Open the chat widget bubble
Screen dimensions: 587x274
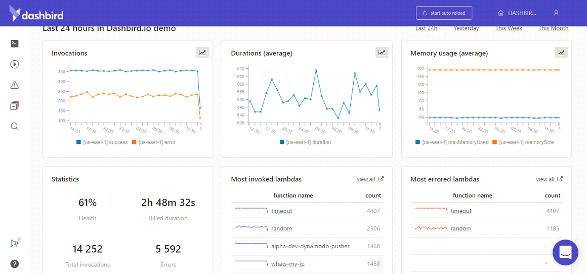(x=565, y=252)
